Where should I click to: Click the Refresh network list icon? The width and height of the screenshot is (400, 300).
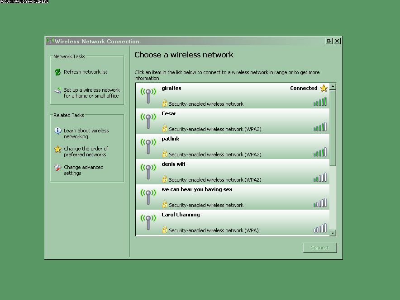tap(57, 72)
